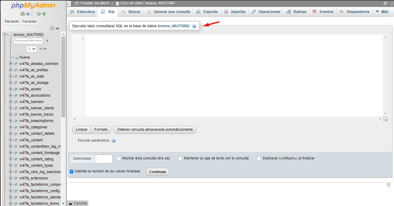The image size is (394, 206).
Task: Click table icon beside w47fa_assets
Action: point(16,89)
